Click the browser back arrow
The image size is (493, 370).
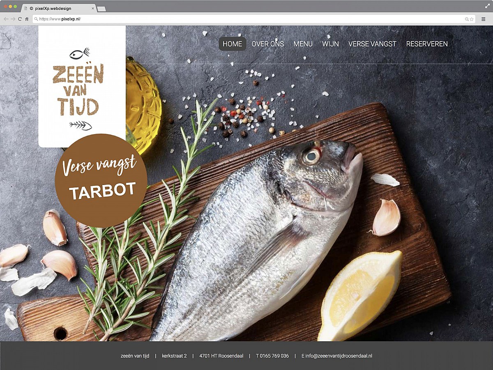point(6,19)
